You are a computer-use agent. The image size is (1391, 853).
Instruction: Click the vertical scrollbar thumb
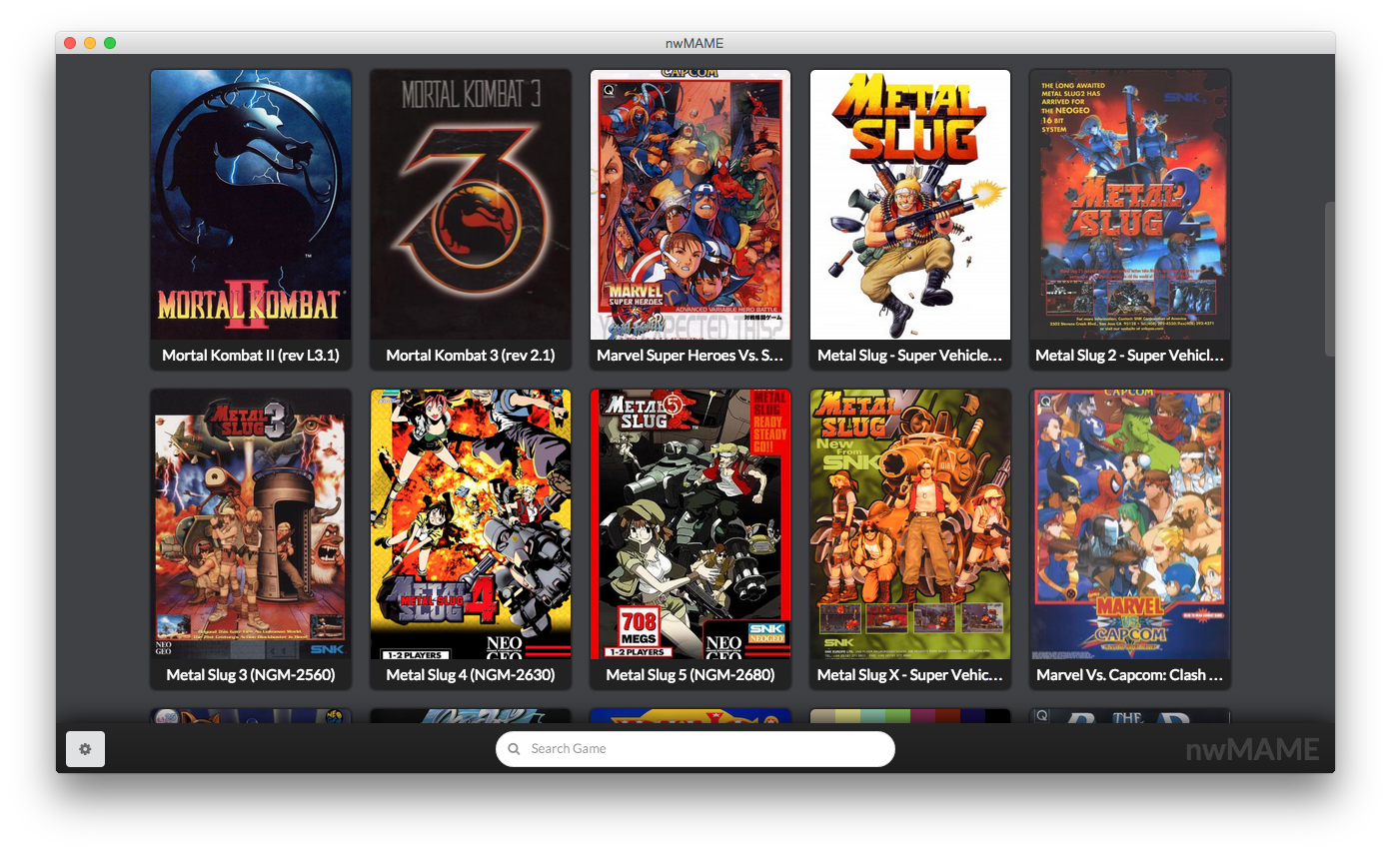pos(1329,279)
